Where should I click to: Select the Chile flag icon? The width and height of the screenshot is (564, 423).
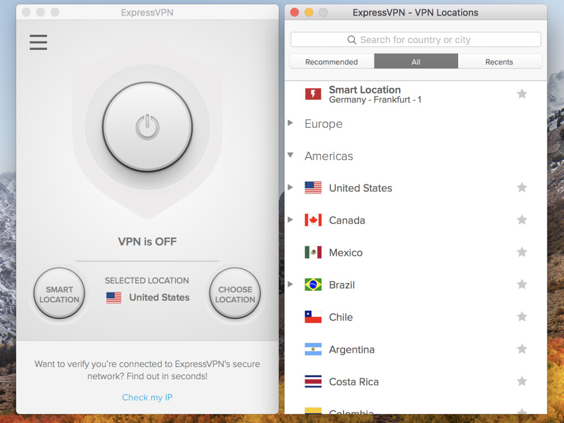point(313,317)
